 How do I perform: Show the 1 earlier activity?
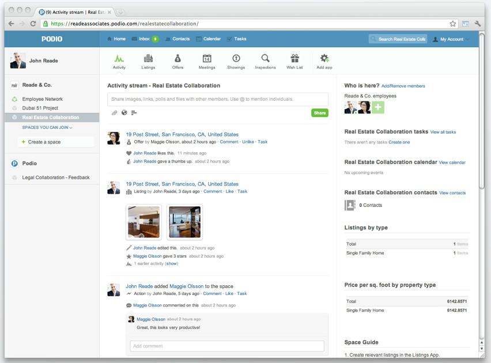click(172, 264)
